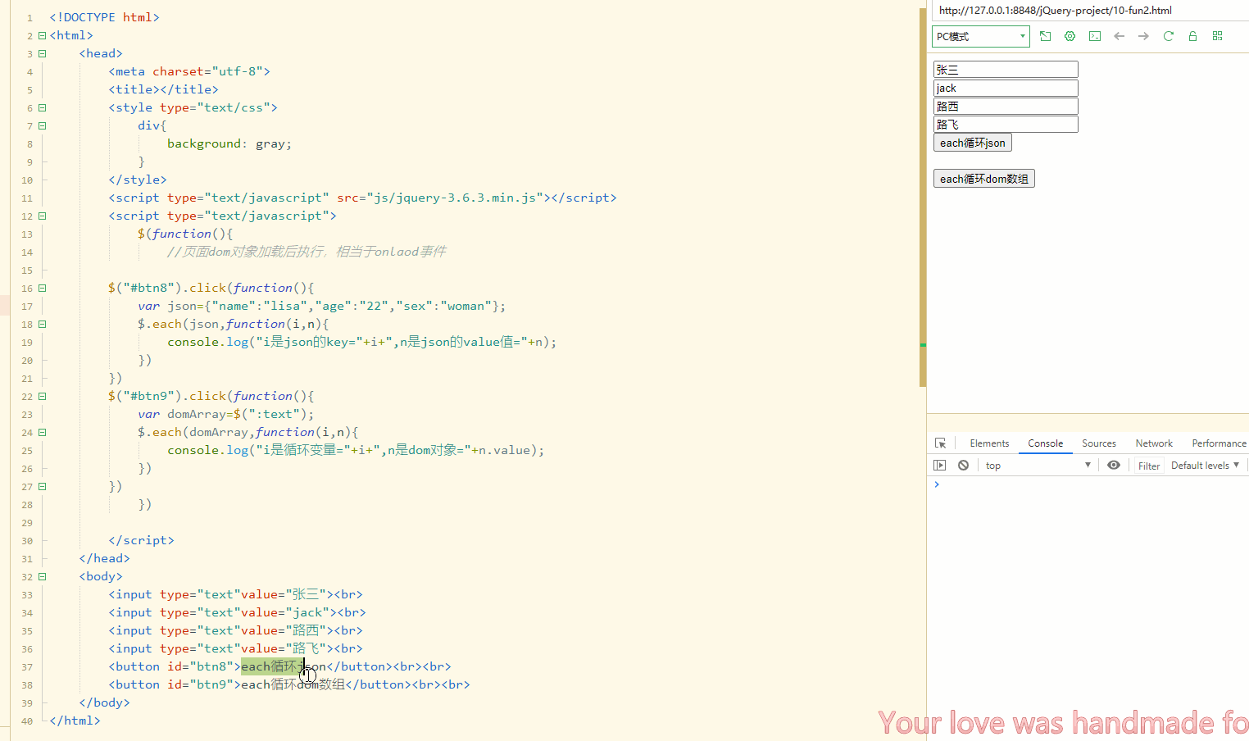Collapse the $.each domArray fold line 24

42,432
